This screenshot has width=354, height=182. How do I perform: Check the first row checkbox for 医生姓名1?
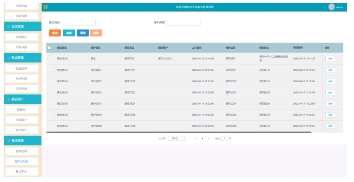coord(50,59)
